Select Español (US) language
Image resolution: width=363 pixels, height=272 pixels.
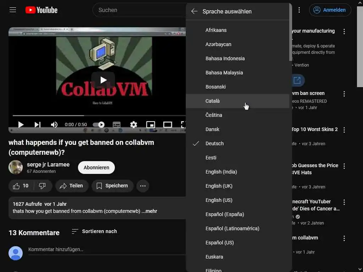(x=238, y=243)
